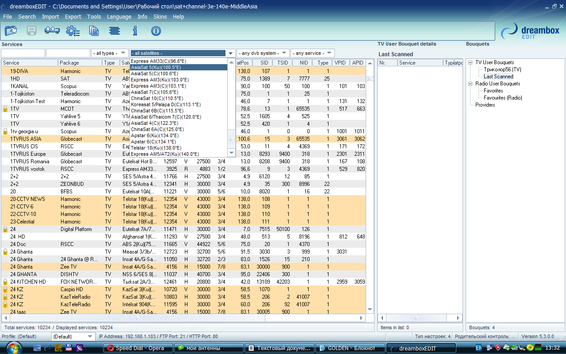The height and width of the screenshot is (354, 566).
Task: Click the documents copy toolbar icon
Action: pos(94,31)
